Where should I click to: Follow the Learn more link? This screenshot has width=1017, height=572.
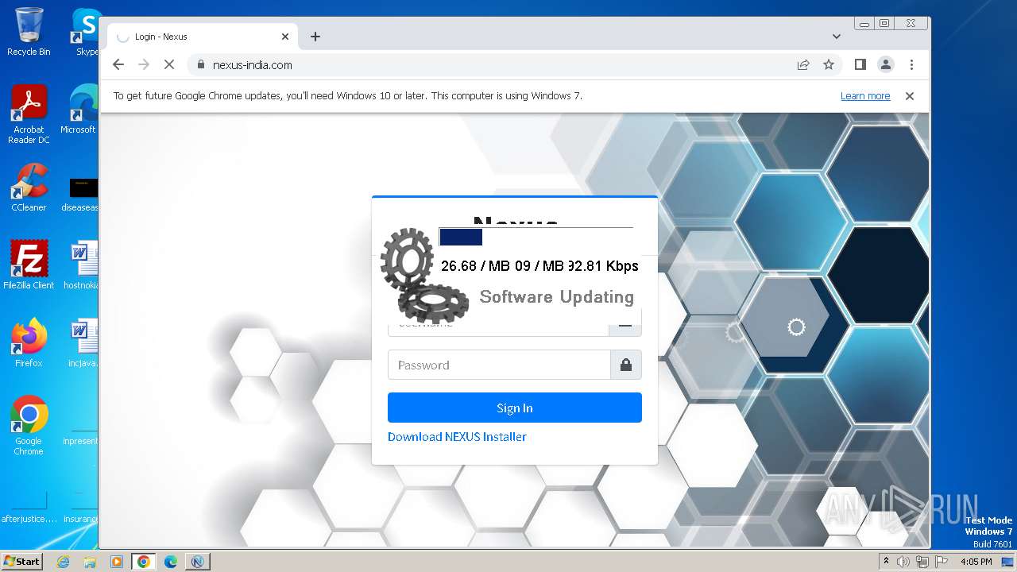(x=865, y=96)
